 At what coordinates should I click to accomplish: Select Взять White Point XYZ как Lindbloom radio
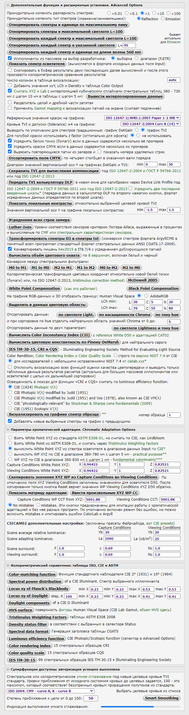click(10, 438)
